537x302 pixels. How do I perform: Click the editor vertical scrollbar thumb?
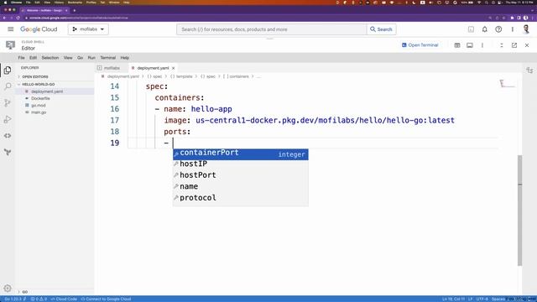[519, 211]
